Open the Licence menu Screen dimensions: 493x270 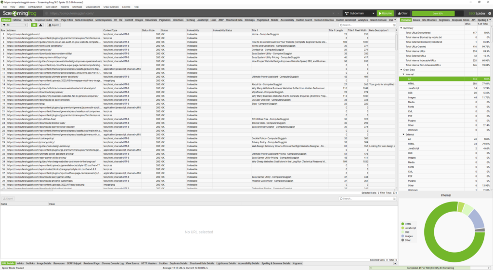point(126,7)
